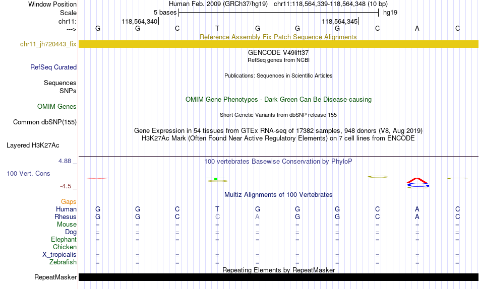Click Publications: Sequences in Scientific Articles title
The height and width of the screenshot is (289, 479).
(x=278, y=76)
